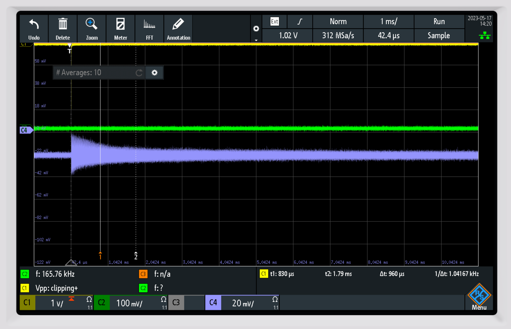
Task: Select the C2 green channel color label
Action: pyautogui.click(x=102, y=303)
